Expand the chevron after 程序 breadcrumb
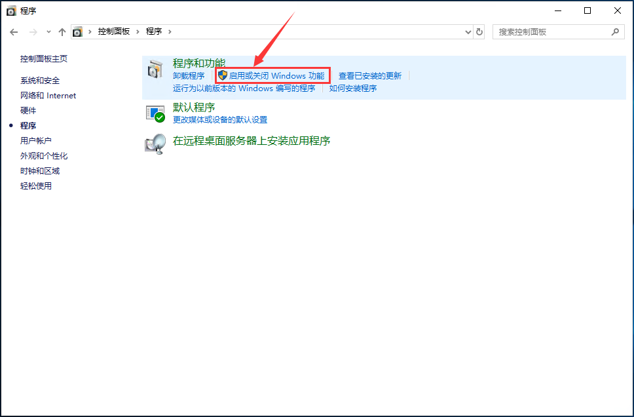Screen dimensions: 634x417 (170, 31)
